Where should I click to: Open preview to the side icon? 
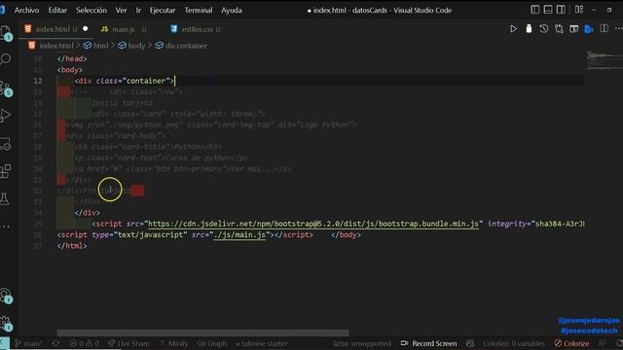click(x=573, y=28)
